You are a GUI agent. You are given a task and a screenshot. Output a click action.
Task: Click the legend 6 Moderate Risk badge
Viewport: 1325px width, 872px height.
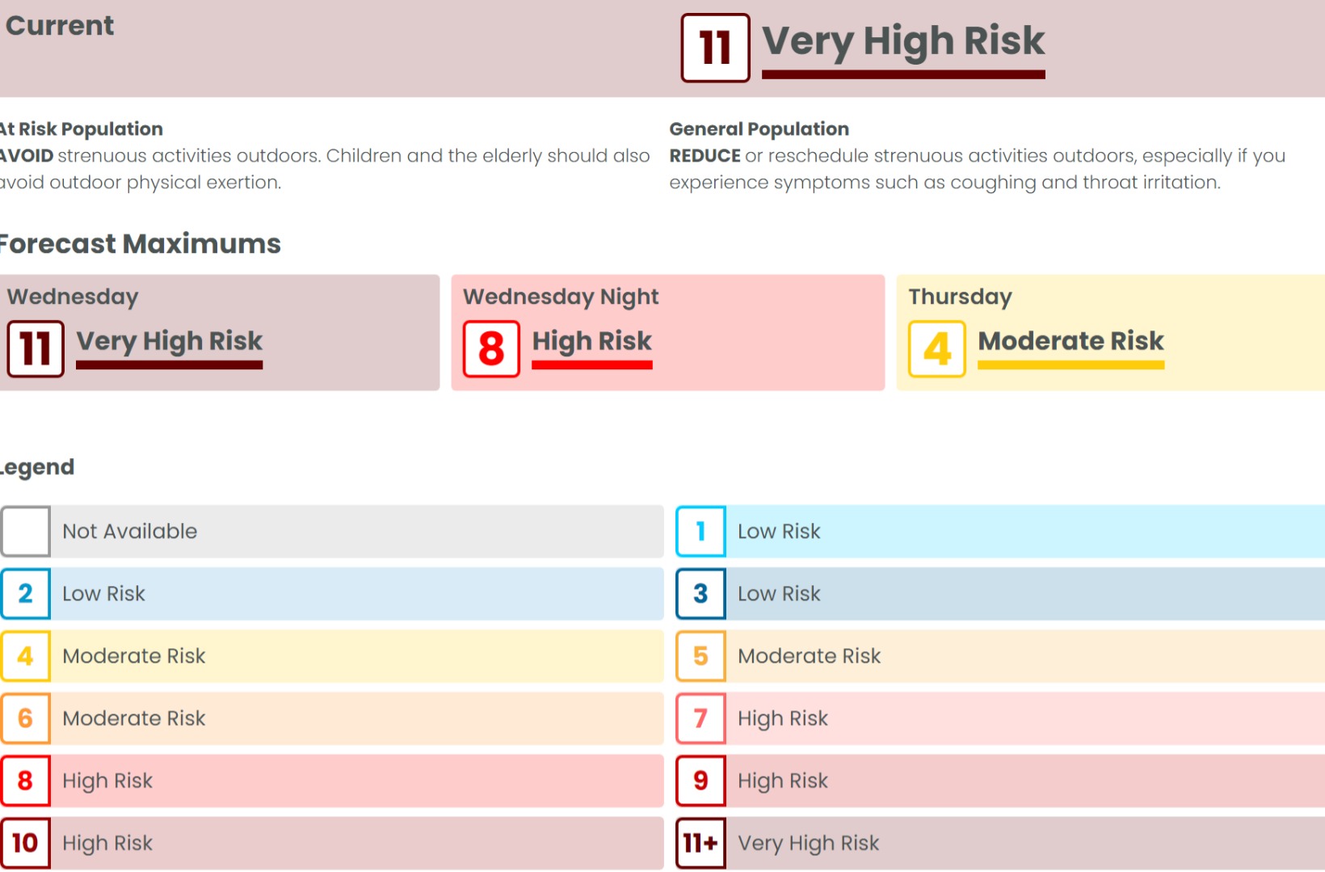[25, 718]
